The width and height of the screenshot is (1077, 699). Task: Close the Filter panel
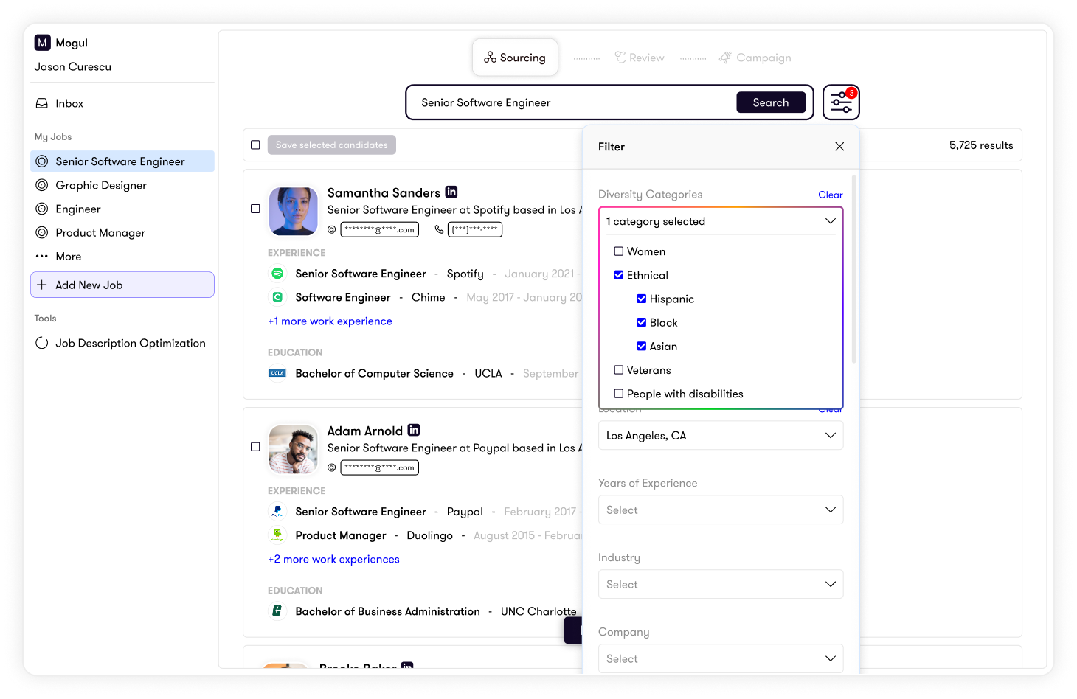tap(839, 147)
